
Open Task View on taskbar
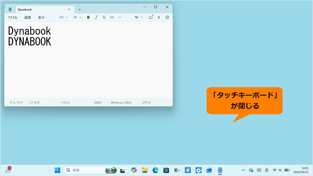click(123, 171)
